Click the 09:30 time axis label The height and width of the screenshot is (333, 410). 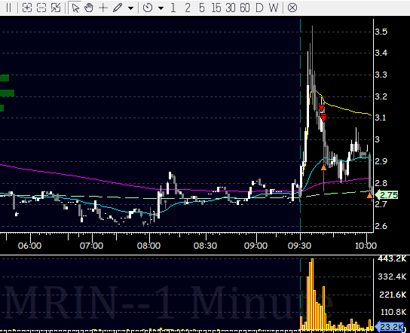click(x=299, y=246)
